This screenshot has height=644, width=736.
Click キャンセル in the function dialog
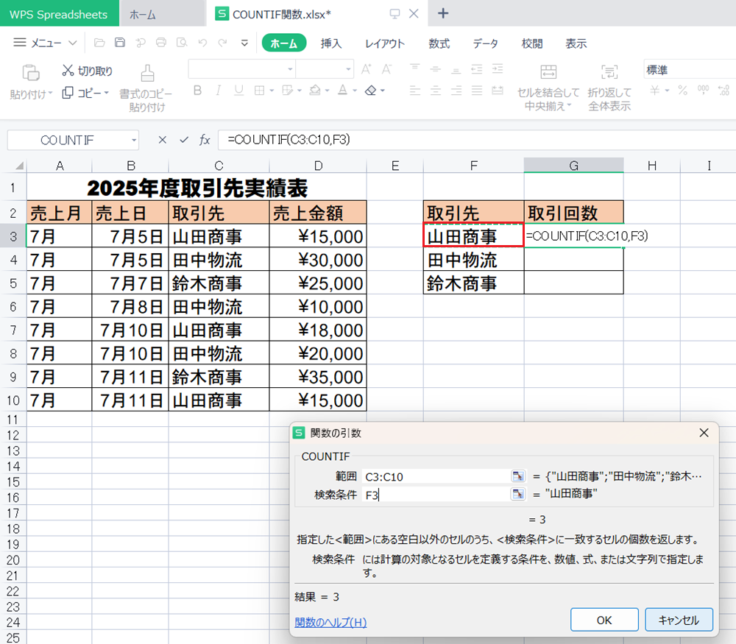679,620
